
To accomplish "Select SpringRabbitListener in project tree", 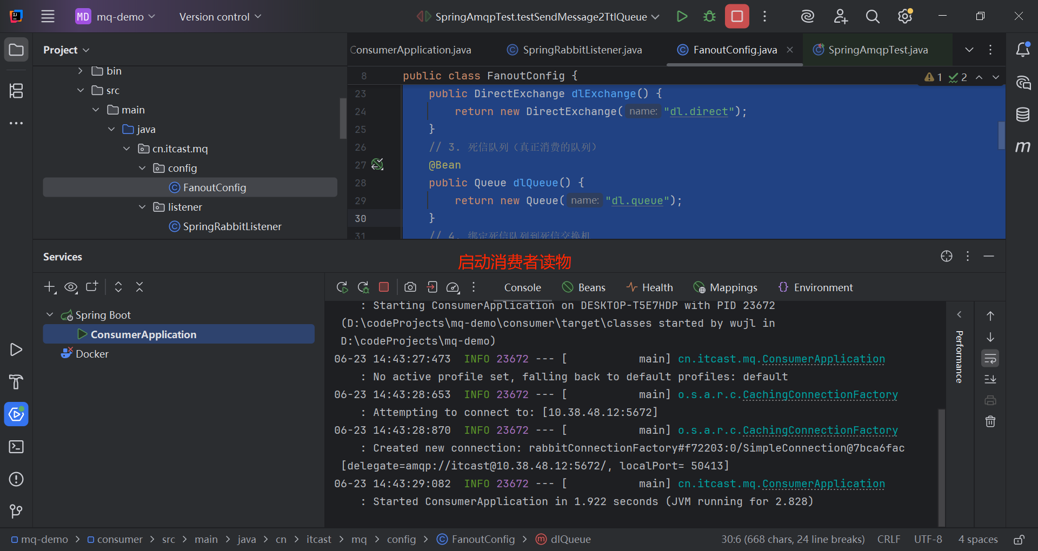I will point(232,226).
